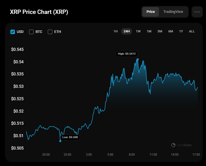Select the 1H time range

[116, 31]
